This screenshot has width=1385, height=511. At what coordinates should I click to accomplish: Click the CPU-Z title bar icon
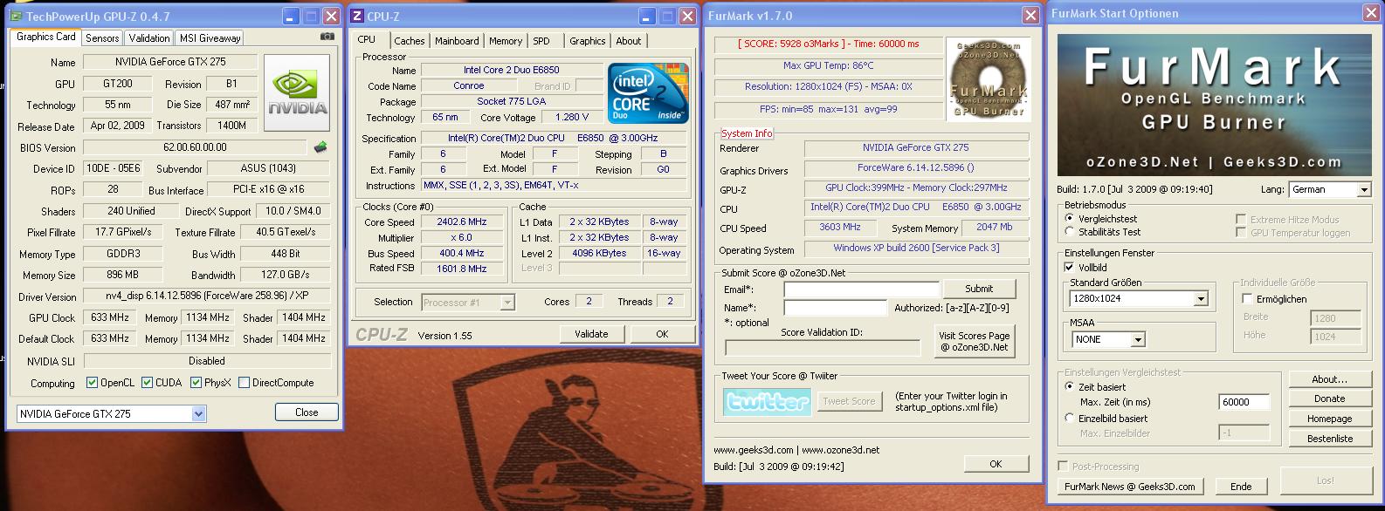click(x=356, y=16)
